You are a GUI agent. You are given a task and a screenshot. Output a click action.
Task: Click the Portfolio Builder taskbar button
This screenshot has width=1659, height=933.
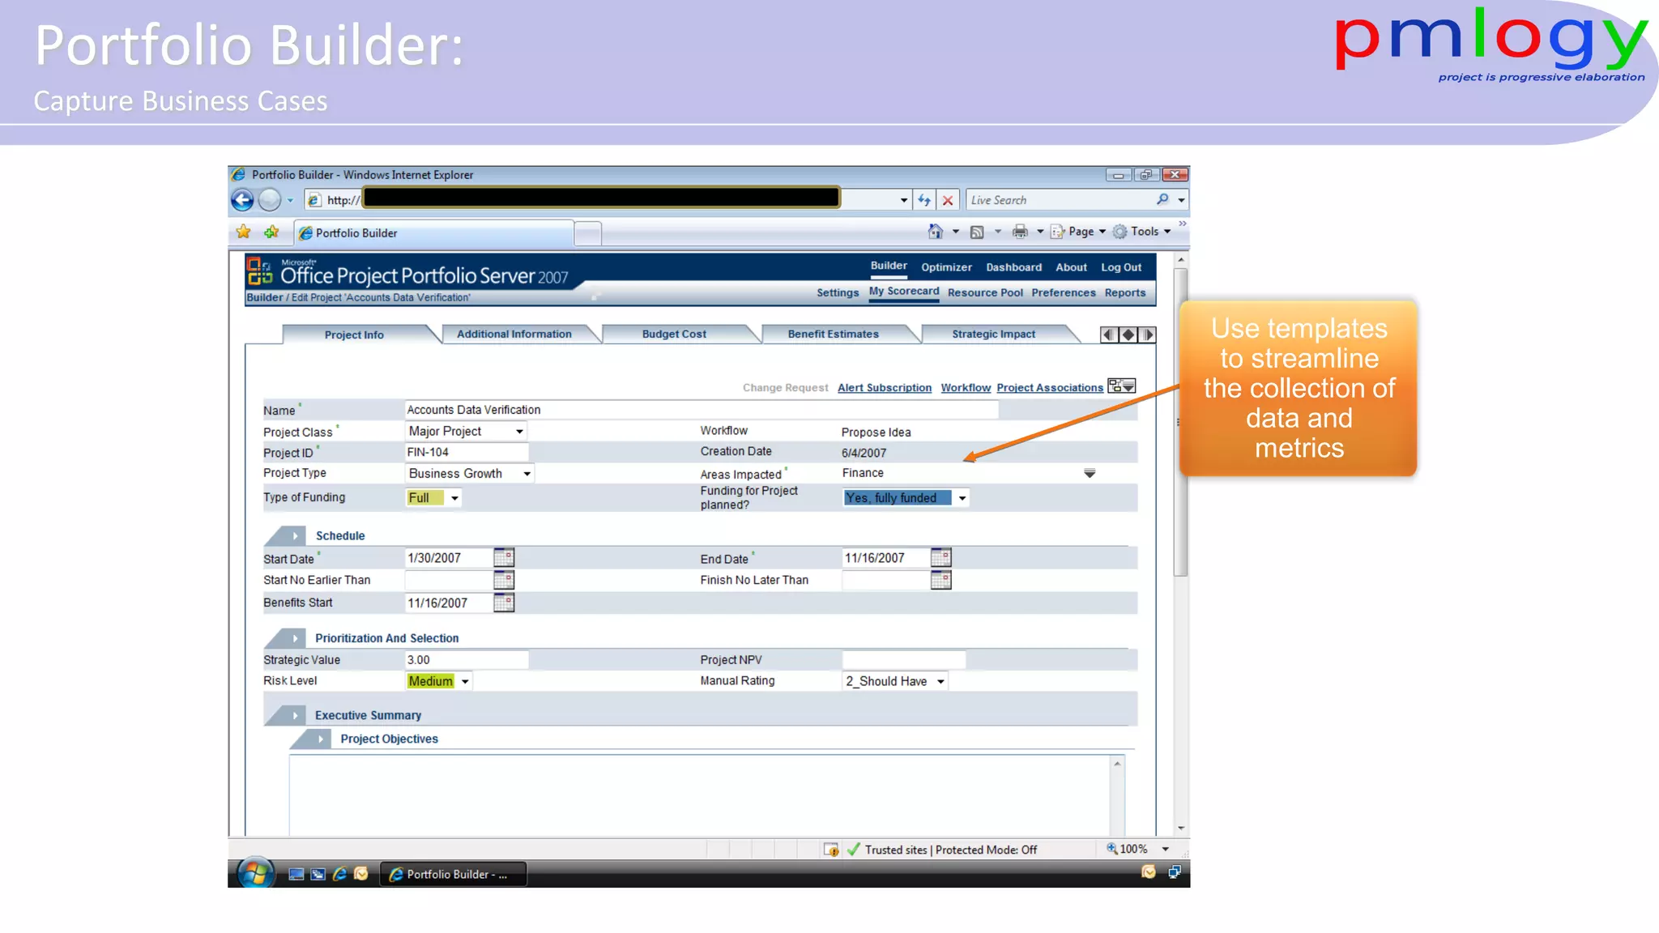454,874
